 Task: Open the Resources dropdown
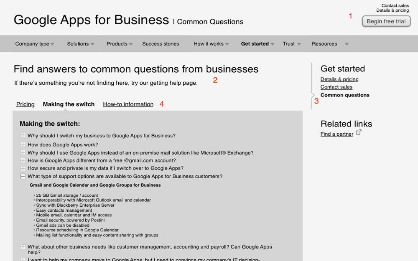click(324, 43)
